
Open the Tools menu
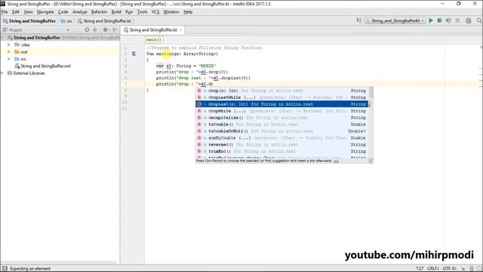click(142, 12)
